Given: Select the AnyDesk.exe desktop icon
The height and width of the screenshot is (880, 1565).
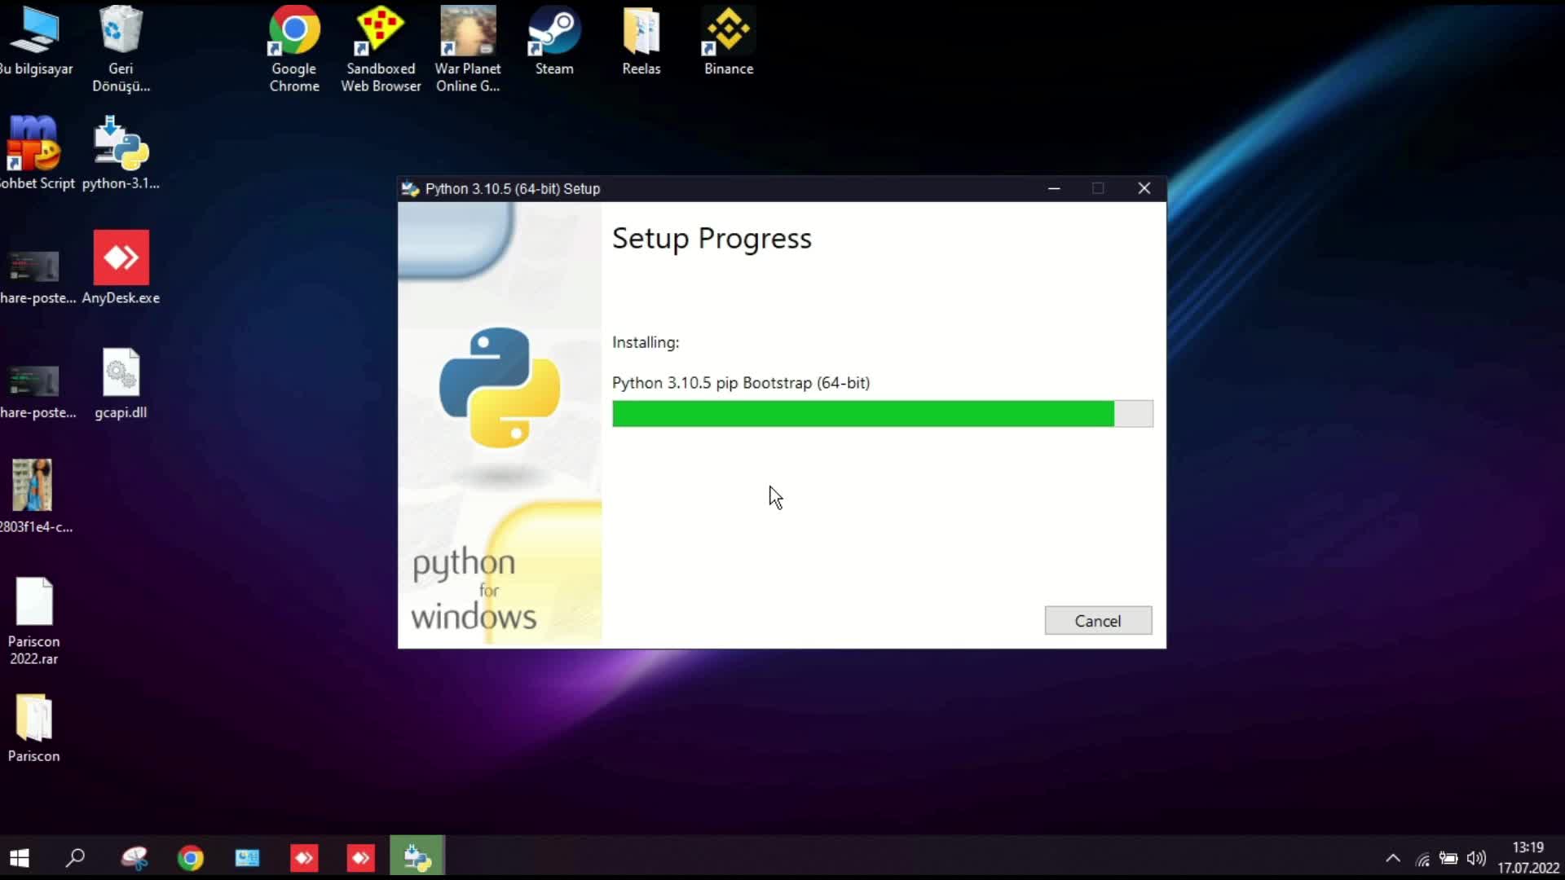Looking at the screenshot, I should point(121,259).
